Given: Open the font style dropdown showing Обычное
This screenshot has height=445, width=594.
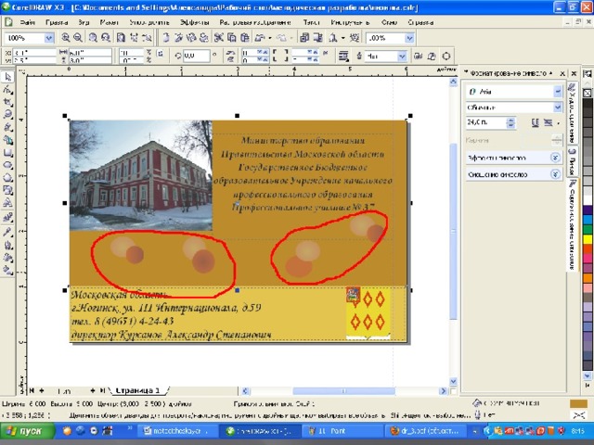Looking at the screenshot, I should click(x=557, y=107).
